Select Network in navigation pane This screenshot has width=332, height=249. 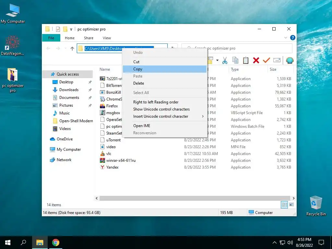(x=64, y=160)
